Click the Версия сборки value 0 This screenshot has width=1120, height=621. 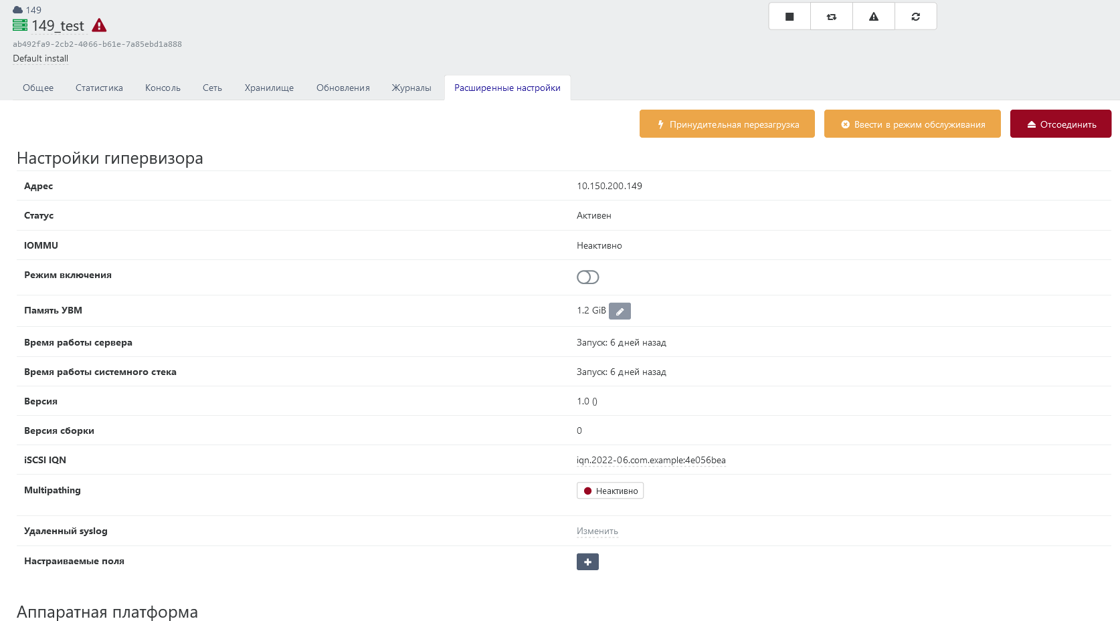click(579, 430)
